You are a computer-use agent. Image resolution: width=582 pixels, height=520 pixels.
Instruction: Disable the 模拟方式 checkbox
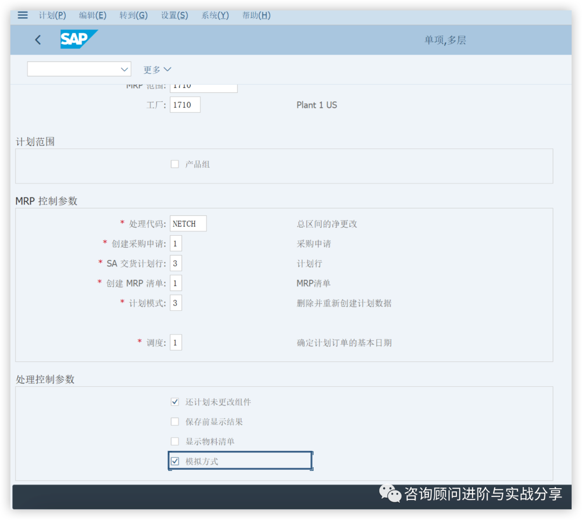tap(175, 461)
